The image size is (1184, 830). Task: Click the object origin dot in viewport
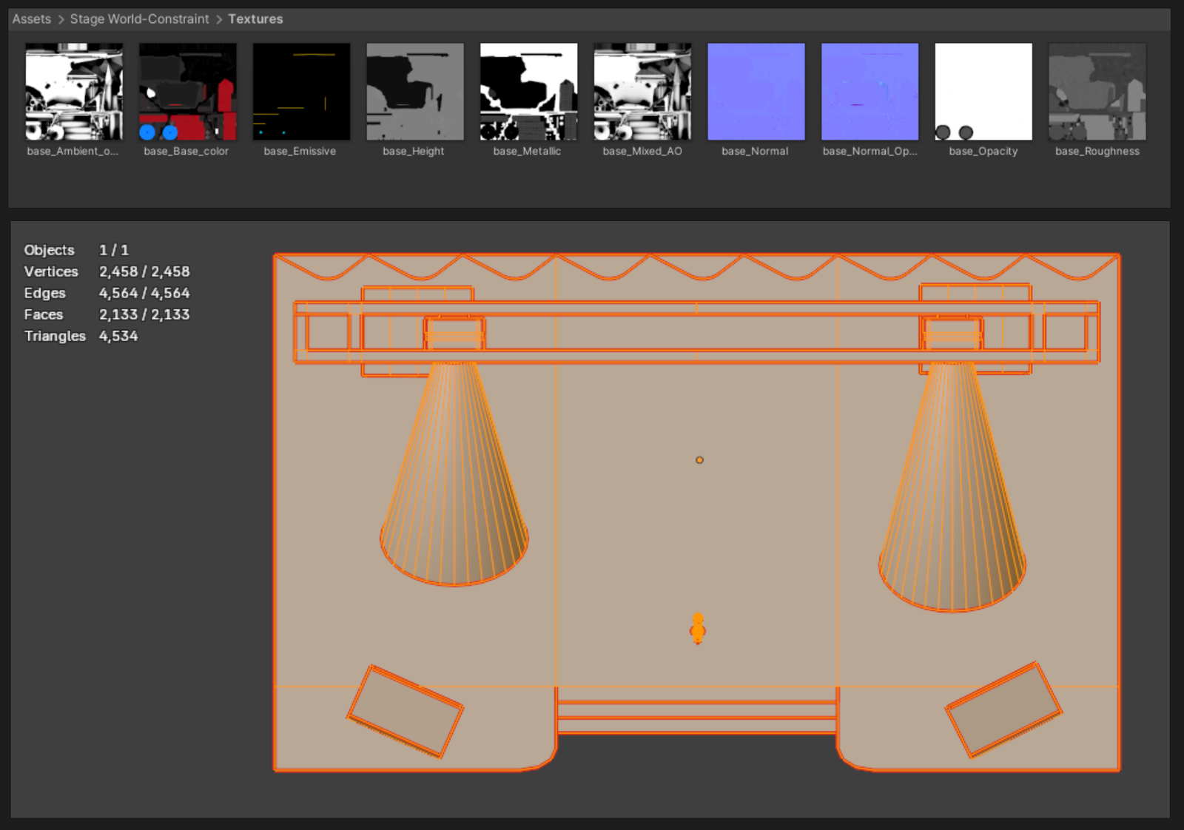click(x=699, y=460)
